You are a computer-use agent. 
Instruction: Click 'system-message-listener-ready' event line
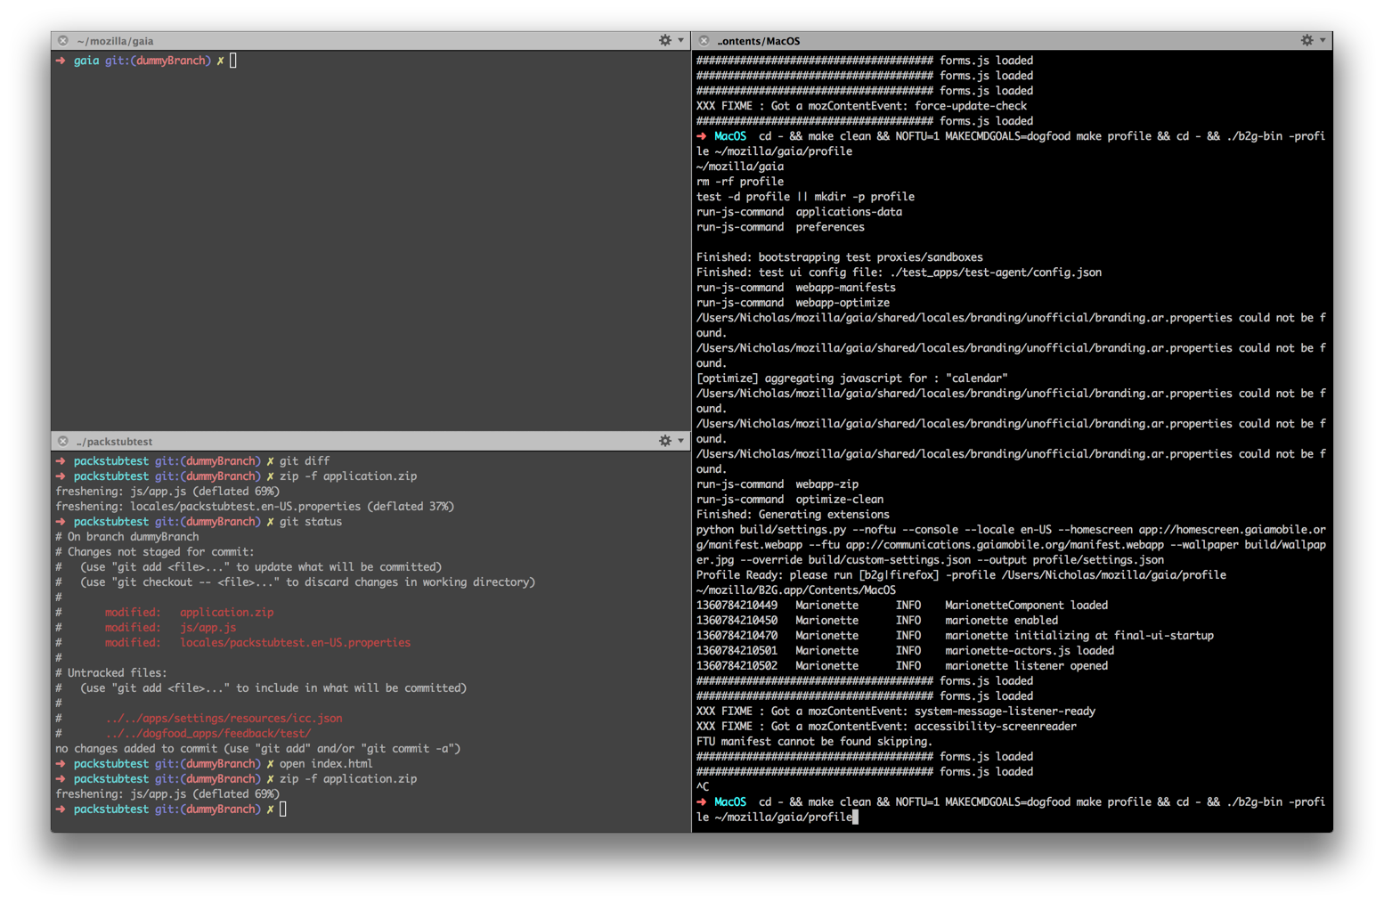pos(896,712)
